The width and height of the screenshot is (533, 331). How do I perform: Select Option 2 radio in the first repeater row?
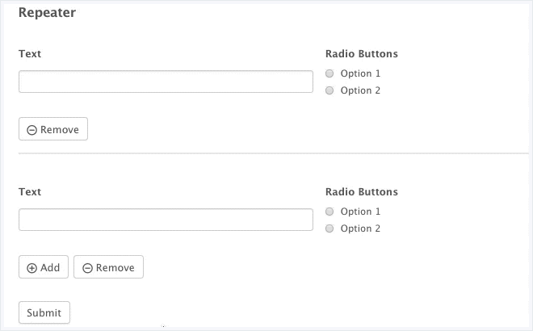(329, 90)
